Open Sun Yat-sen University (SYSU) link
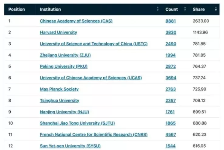This screenshot has width=224, height=150. pos(70,146)
